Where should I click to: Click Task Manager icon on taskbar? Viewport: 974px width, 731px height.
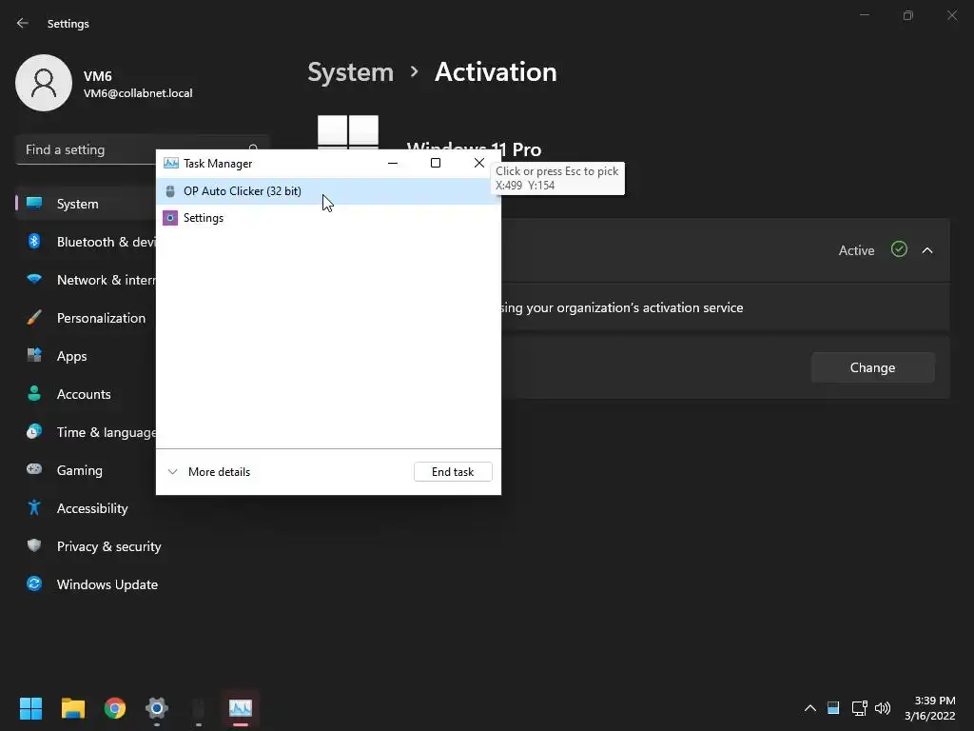(241, 708)
